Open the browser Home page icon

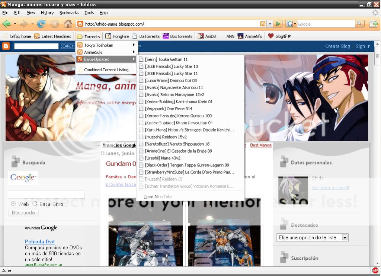click(68, 23)
